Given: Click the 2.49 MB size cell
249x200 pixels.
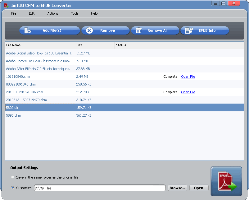Looking at the screenshot, I should [82, 77].
